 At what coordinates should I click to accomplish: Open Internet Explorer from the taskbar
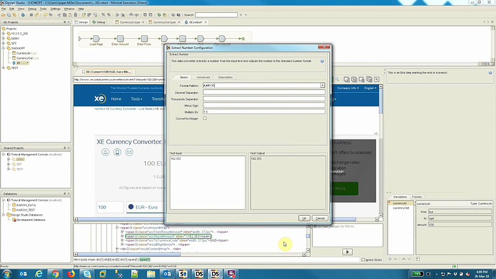coord(39,274)
